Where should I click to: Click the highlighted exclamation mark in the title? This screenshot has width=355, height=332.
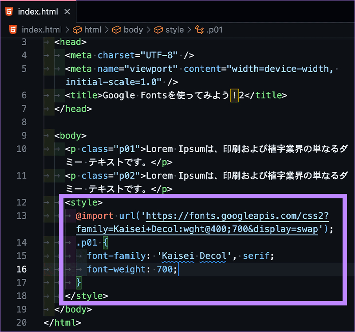coord(234,95)
